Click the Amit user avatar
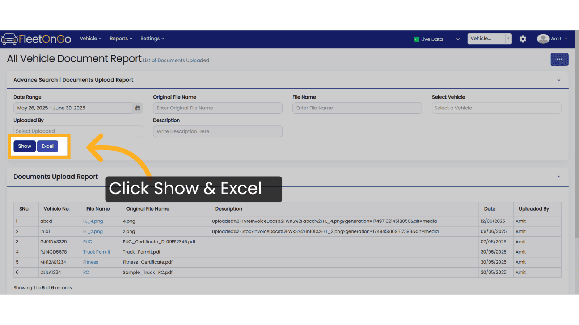The width and height of the screenshot is (579, 325). point(543,39)
